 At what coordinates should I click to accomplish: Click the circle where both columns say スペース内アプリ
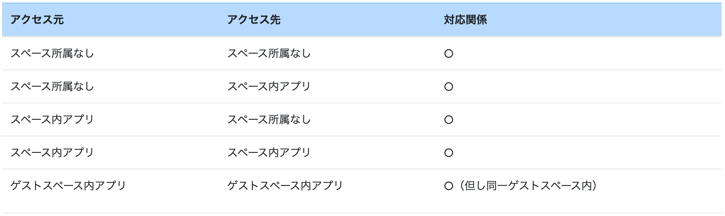(448, 153)
